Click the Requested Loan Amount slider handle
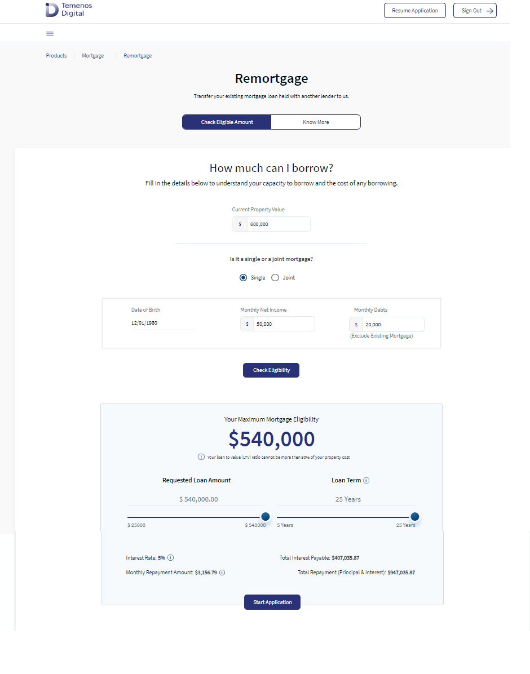The image size is (530, 674). [x=266, y=517]
